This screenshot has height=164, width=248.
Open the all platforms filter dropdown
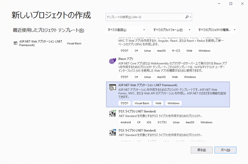coord(171,30)
